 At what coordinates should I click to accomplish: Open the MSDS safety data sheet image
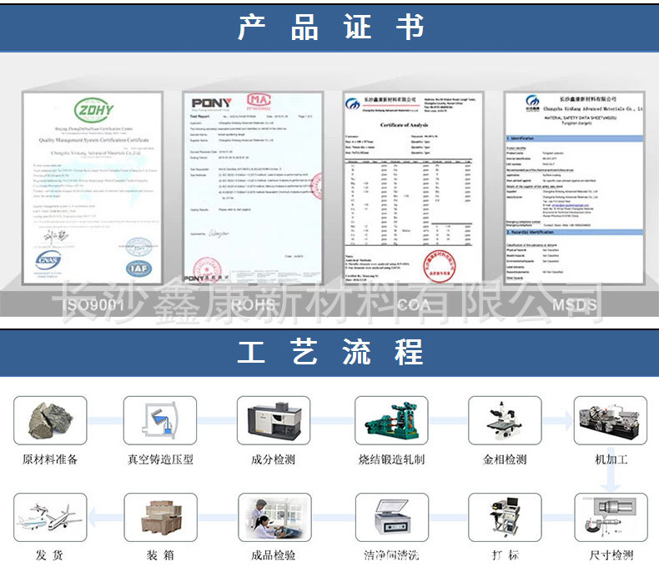(x=574, y=188)
